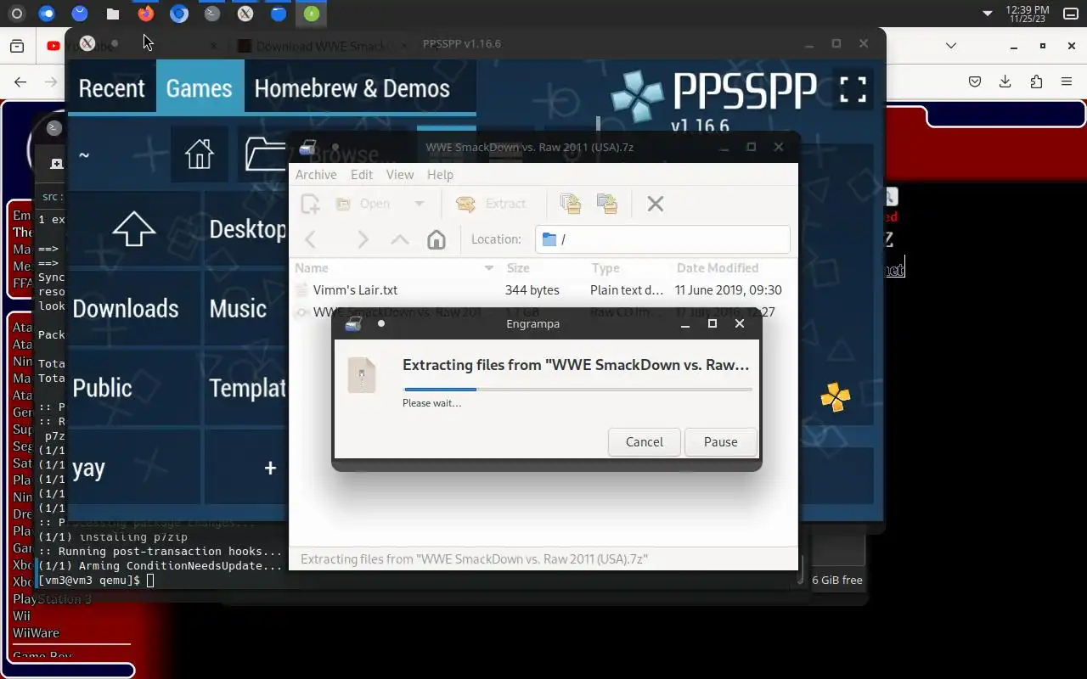Viewport: 1087px width, 679px height.
Task: Open the Archive menu
Action: click(x=316, y=175)
